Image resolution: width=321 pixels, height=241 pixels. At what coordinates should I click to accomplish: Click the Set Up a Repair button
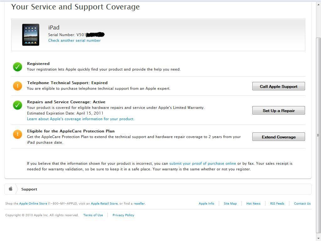coord(278,110)
